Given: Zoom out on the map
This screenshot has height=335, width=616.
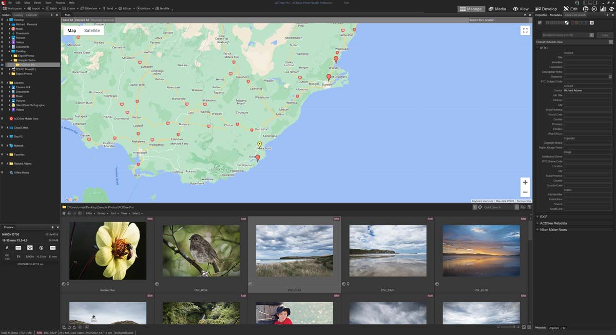Looking at the screenshot, I should coord(525,192).
